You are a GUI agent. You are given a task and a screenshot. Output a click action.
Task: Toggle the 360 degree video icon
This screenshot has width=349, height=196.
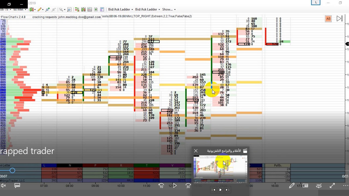tap(319, 186)
